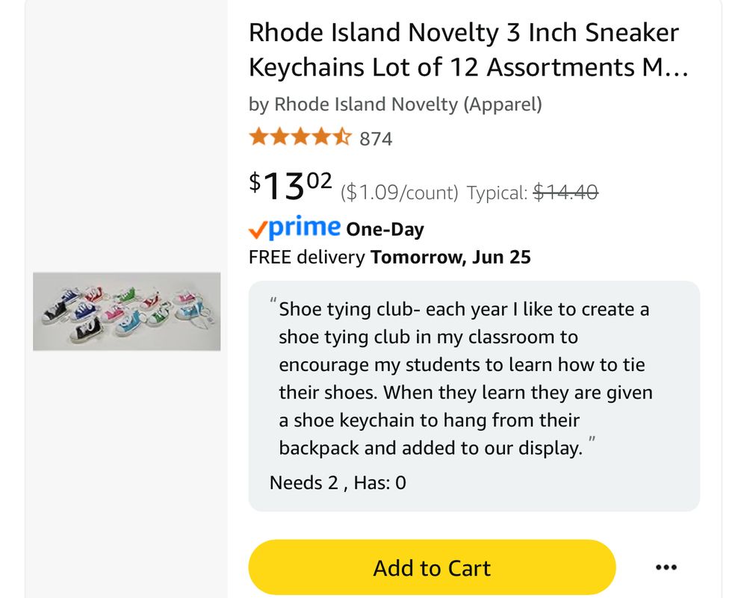Click the 'Tomorrow, Jun 25' delivery date
This screenshot has width=747, height=598.
pos(450,258)
